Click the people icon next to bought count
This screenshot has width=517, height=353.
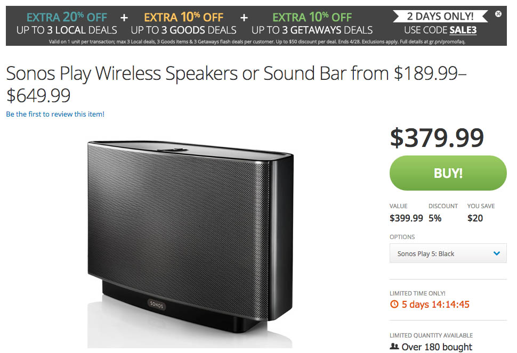(394, 347)
